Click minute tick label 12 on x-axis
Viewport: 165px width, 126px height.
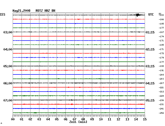(118, 119)
